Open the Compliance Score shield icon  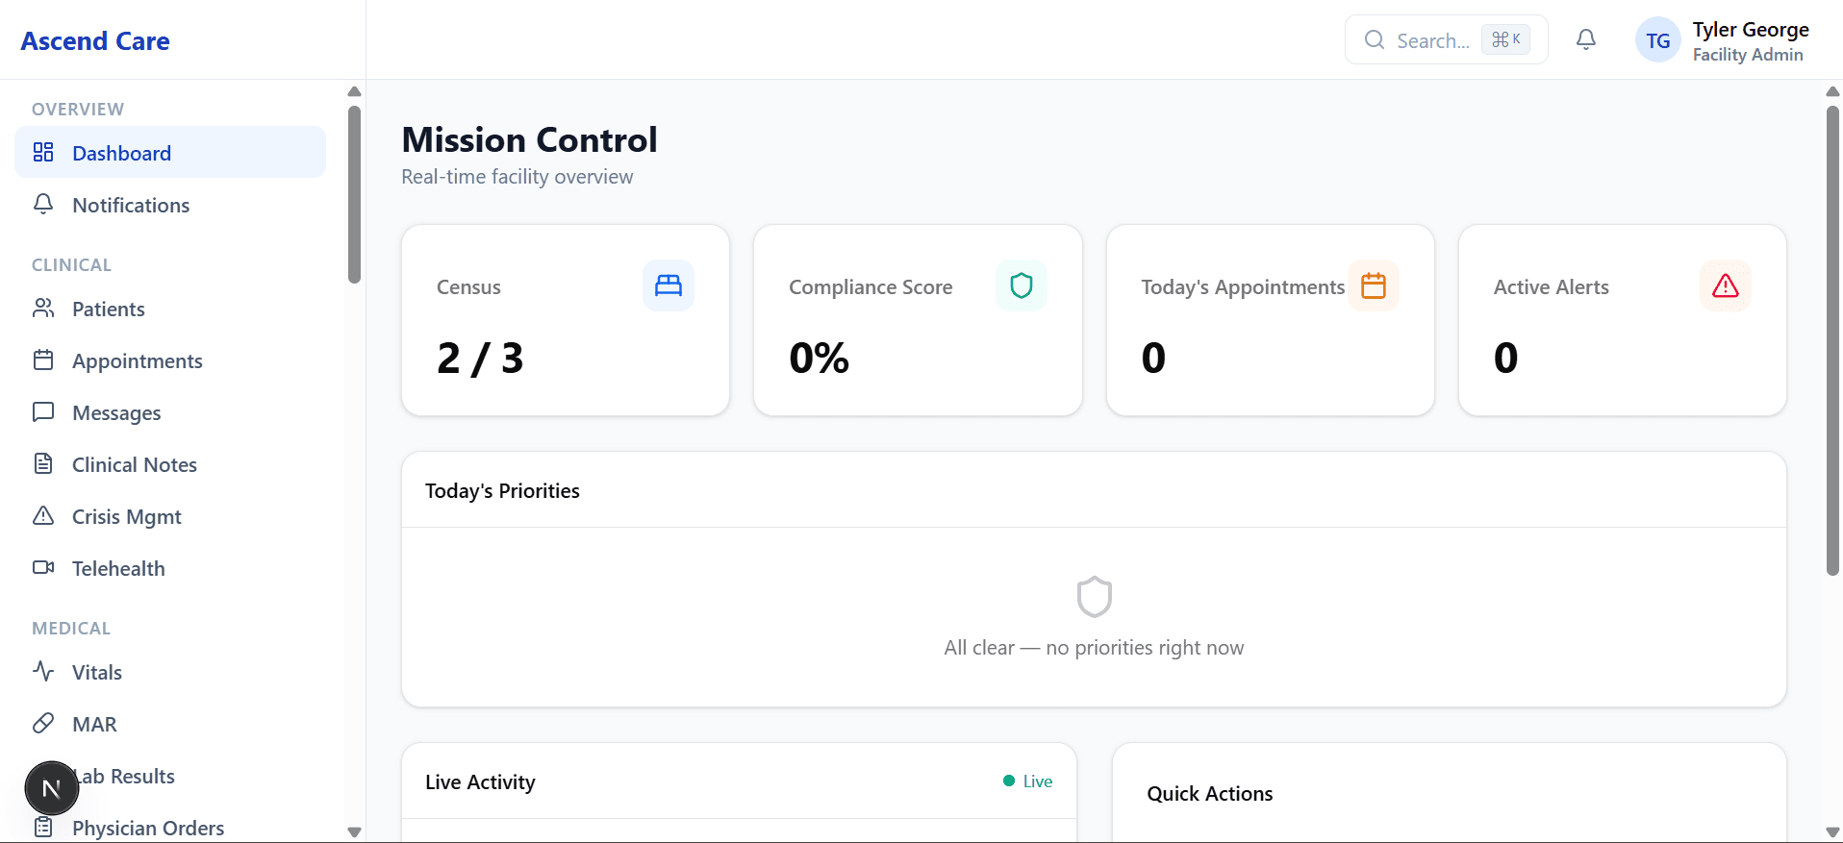tap(1021, 285)
